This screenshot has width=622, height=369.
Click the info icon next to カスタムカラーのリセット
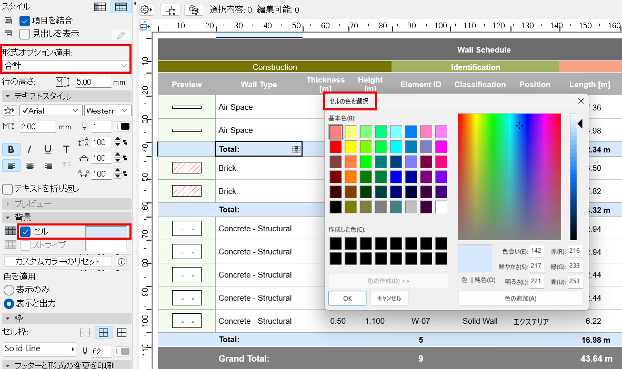(x=122, y=262)
